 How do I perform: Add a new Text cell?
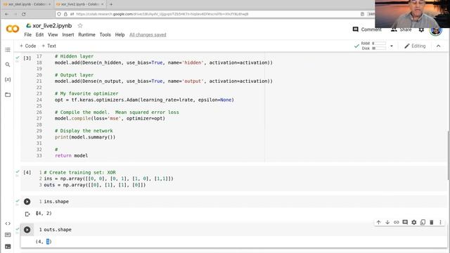point(49,46)
